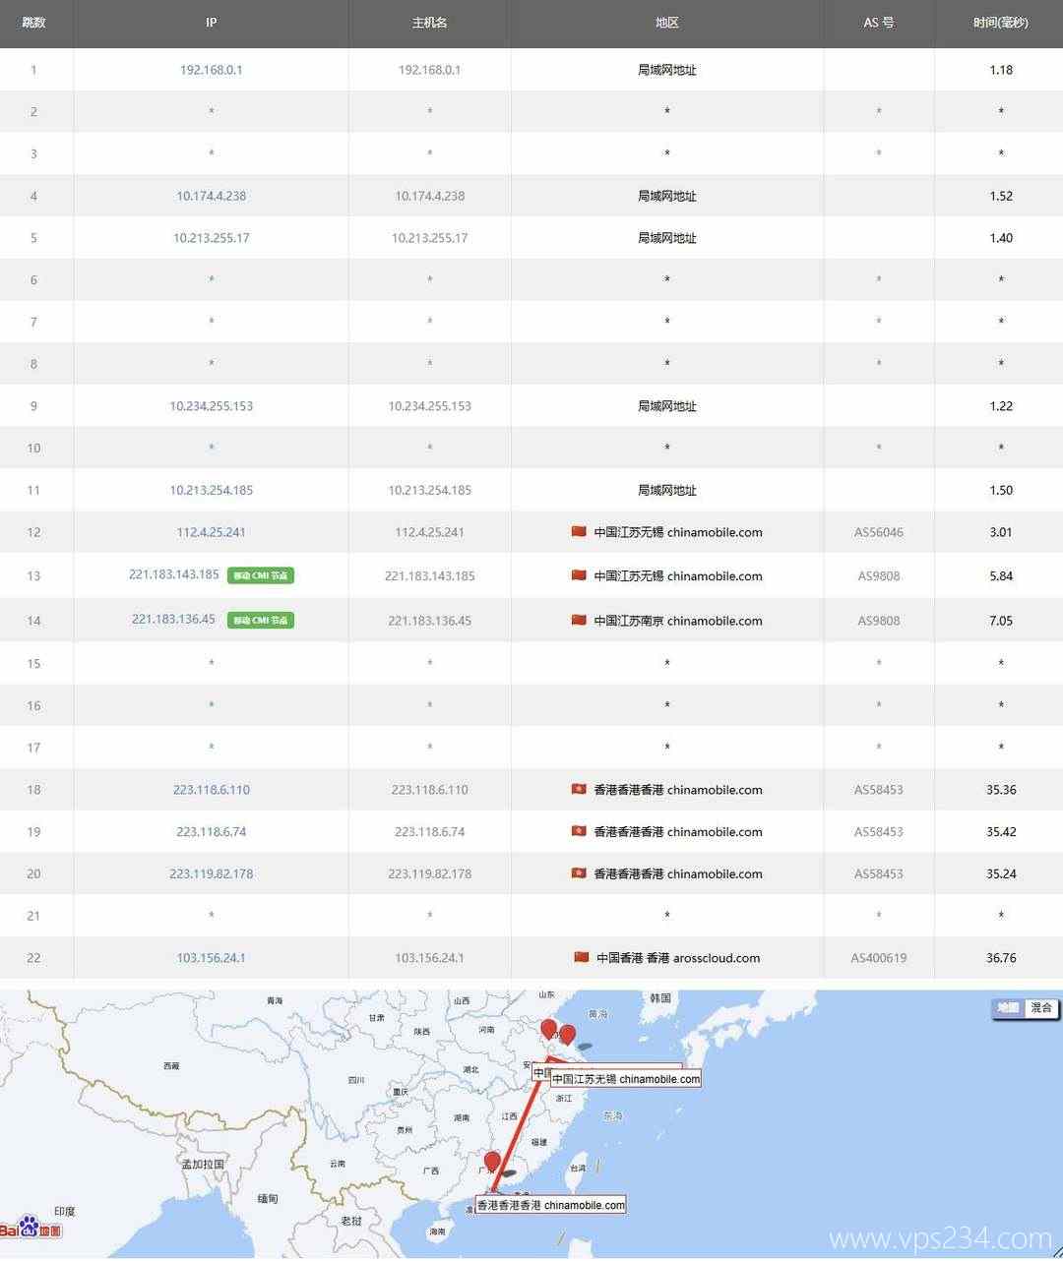Click the Hong Kong red map pin marker
The image size is (1063, 1261).
point(492,1163)
